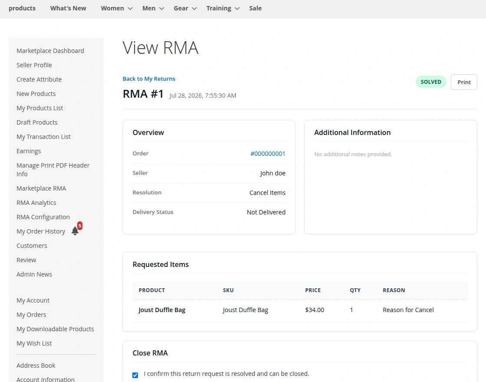
Task: Open Marketplace Dashboard in sidebar
Action: pos(50,50)
